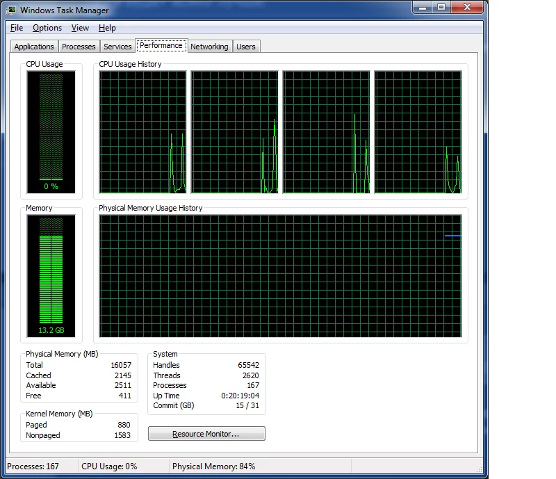
Task: Close the Task Manager window
Action: 467,7
